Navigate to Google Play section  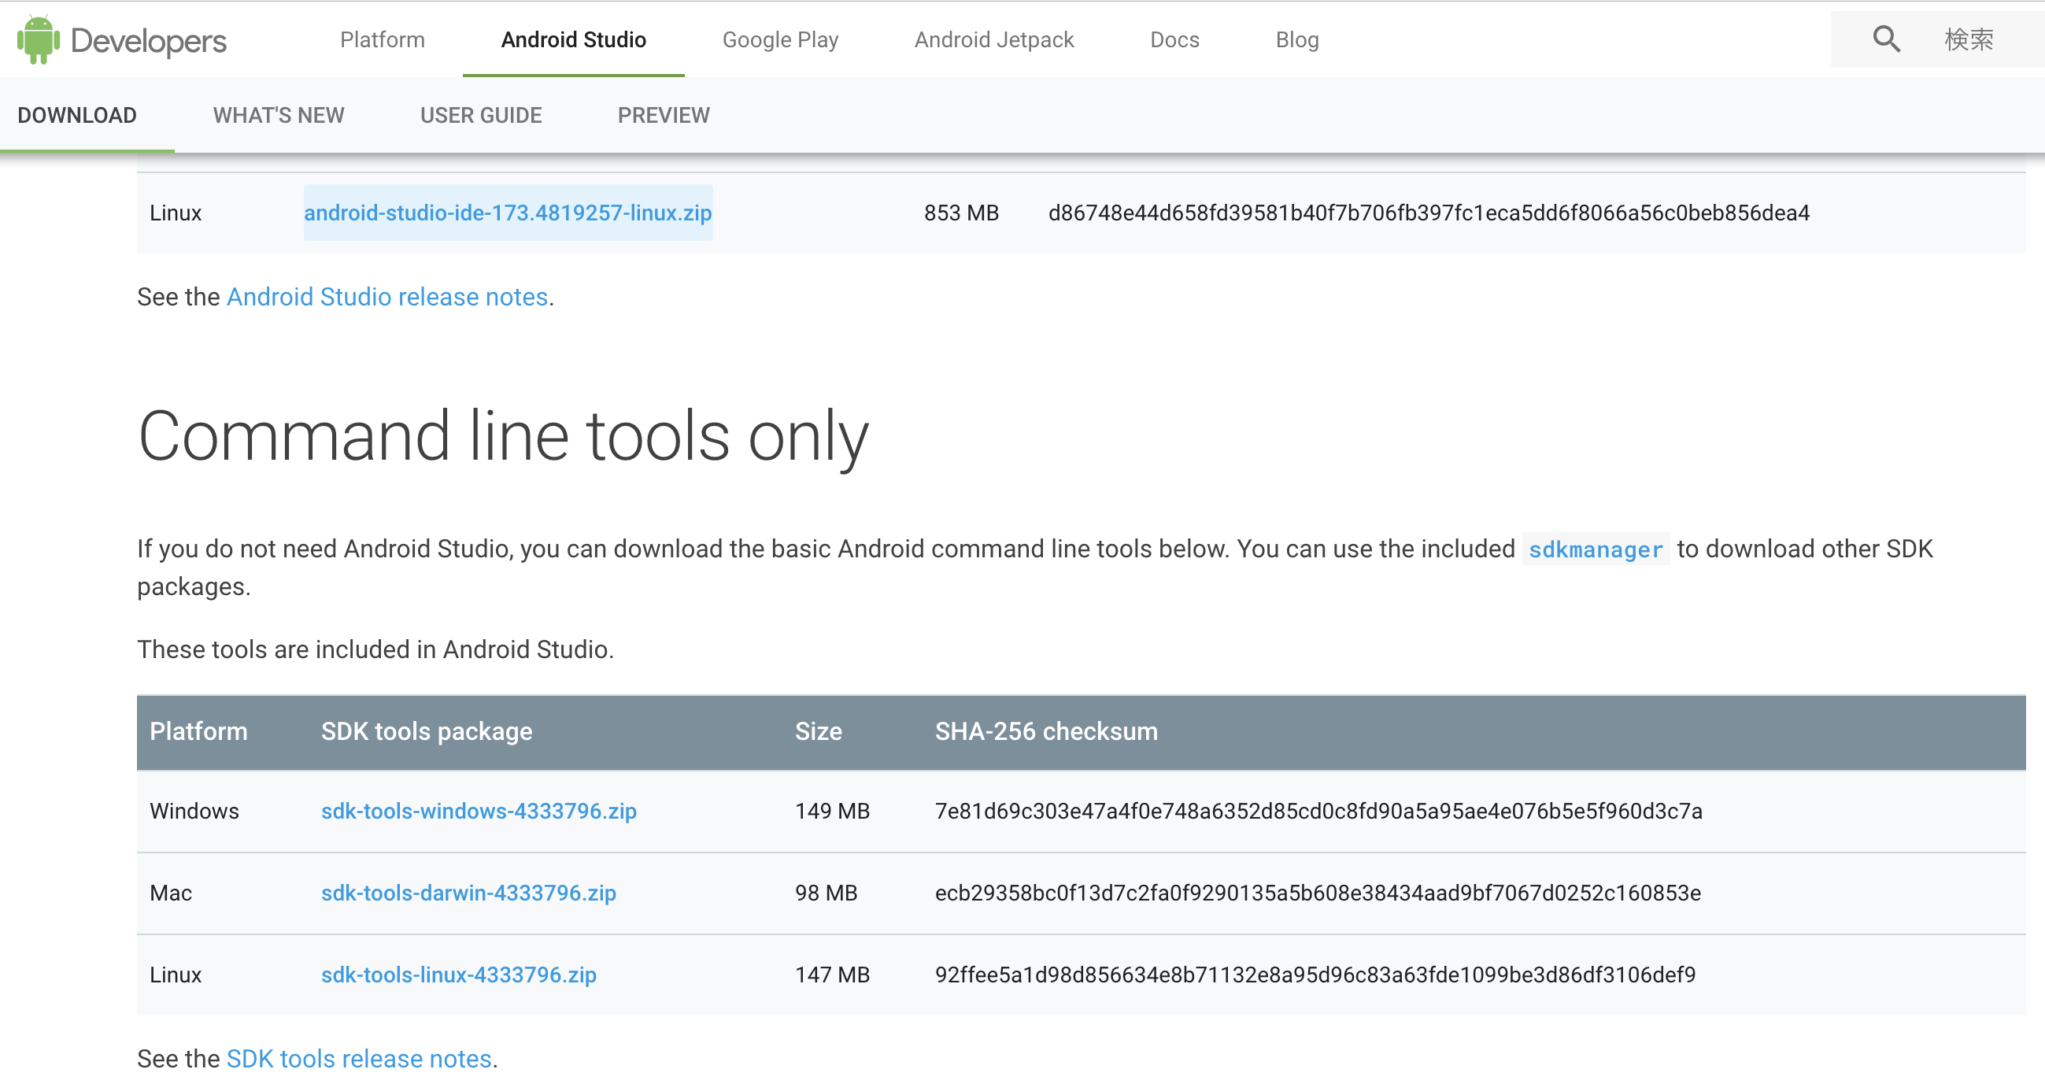pyautogui.click(x=780, y=39)
